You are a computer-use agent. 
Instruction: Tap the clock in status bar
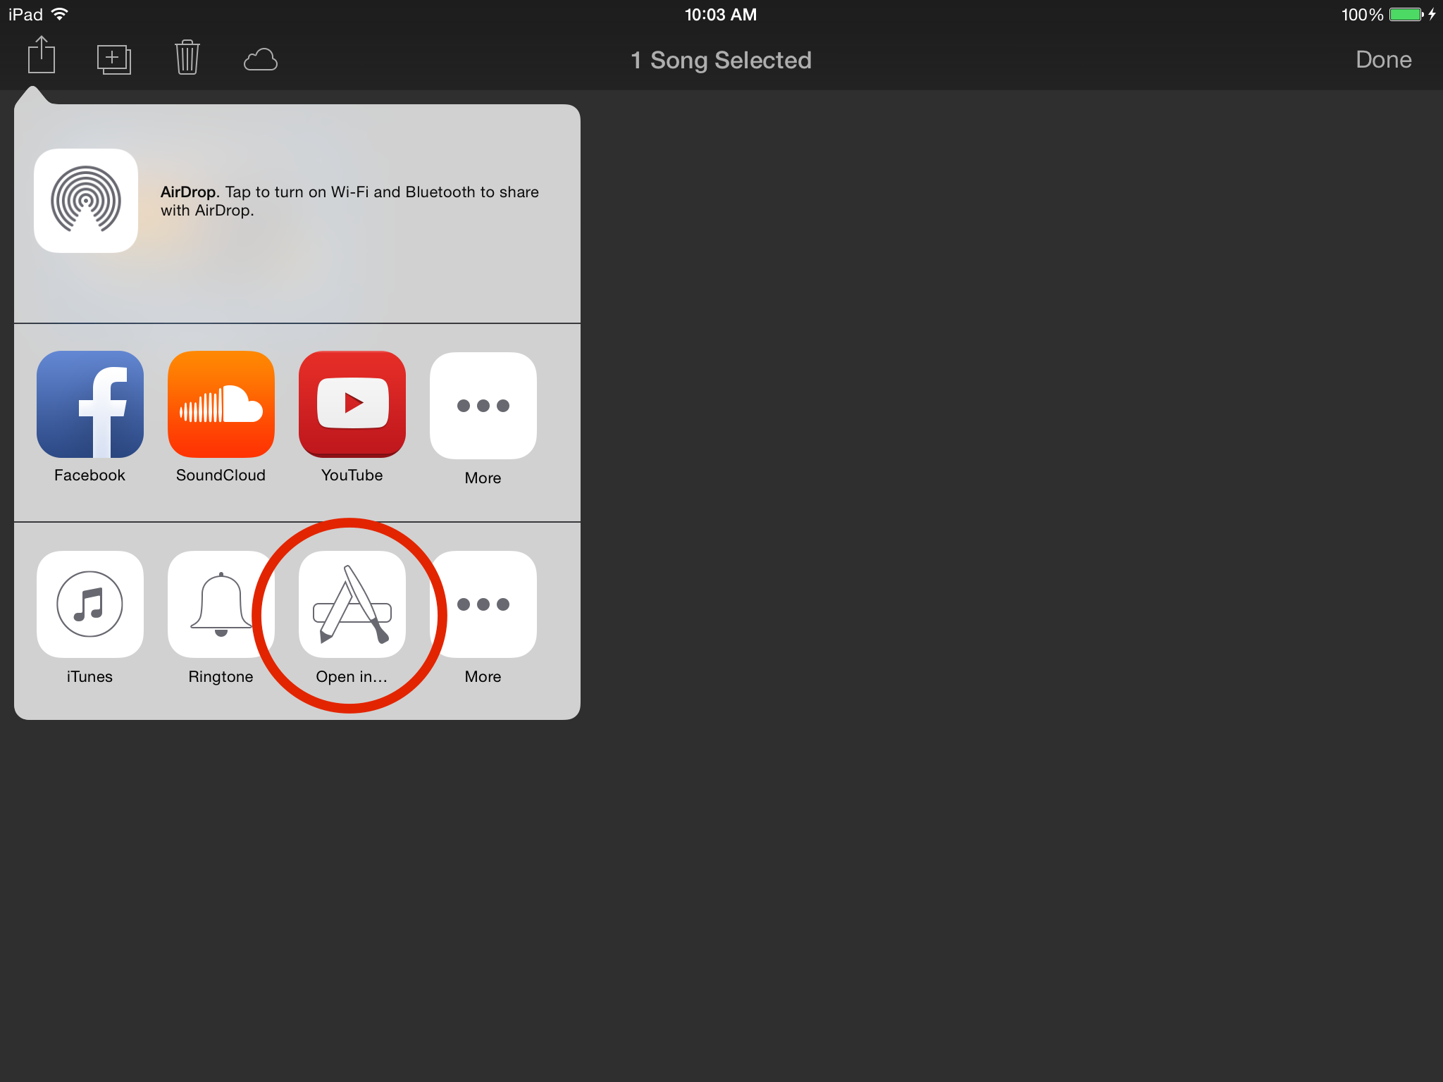coord(721,15)
